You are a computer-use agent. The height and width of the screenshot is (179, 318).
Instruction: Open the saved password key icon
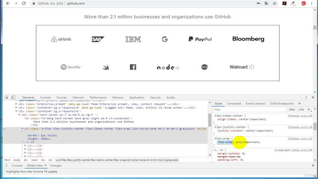[258, 3]
